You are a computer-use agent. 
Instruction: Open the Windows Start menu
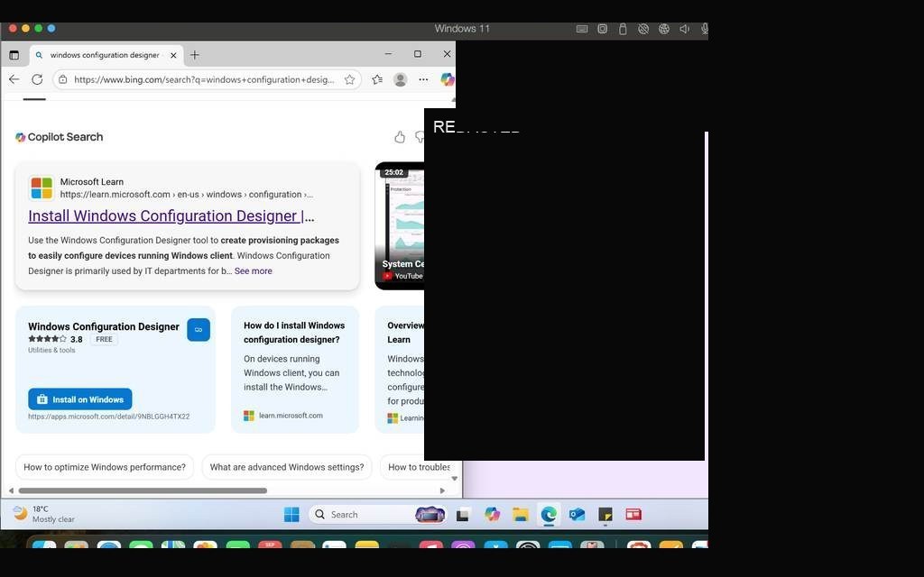[x=291, y=515]
